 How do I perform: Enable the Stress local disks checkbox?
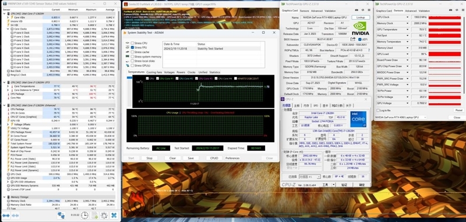(132, 61)
